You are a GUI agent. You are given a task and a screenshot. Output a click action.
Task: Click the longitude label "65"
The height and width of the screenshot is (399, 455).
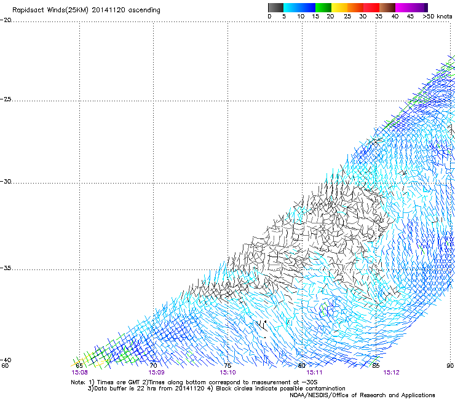click(79, 366)
